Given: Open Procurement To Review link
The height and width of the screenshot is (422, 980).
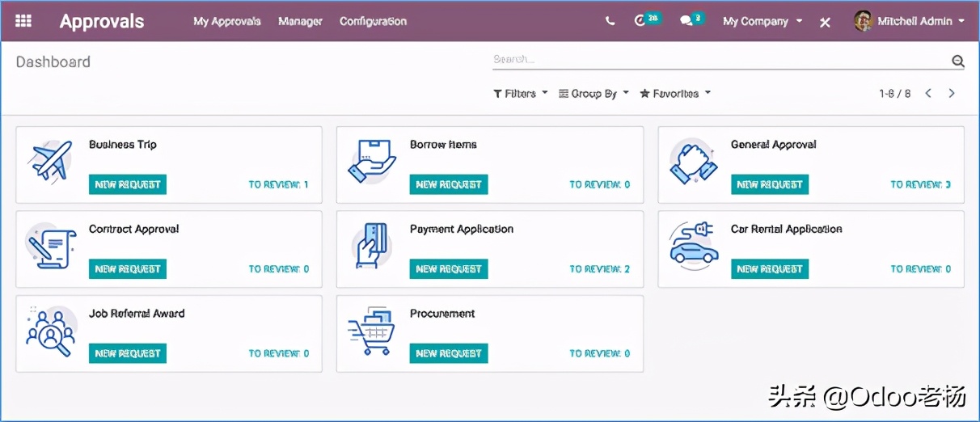Looking at the screenshot, I should (x=600, y=353).
